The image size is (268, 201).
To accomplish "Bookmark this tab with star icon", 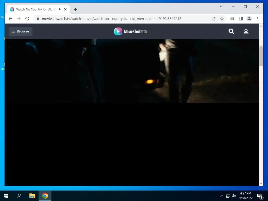I will coord(222,19).
